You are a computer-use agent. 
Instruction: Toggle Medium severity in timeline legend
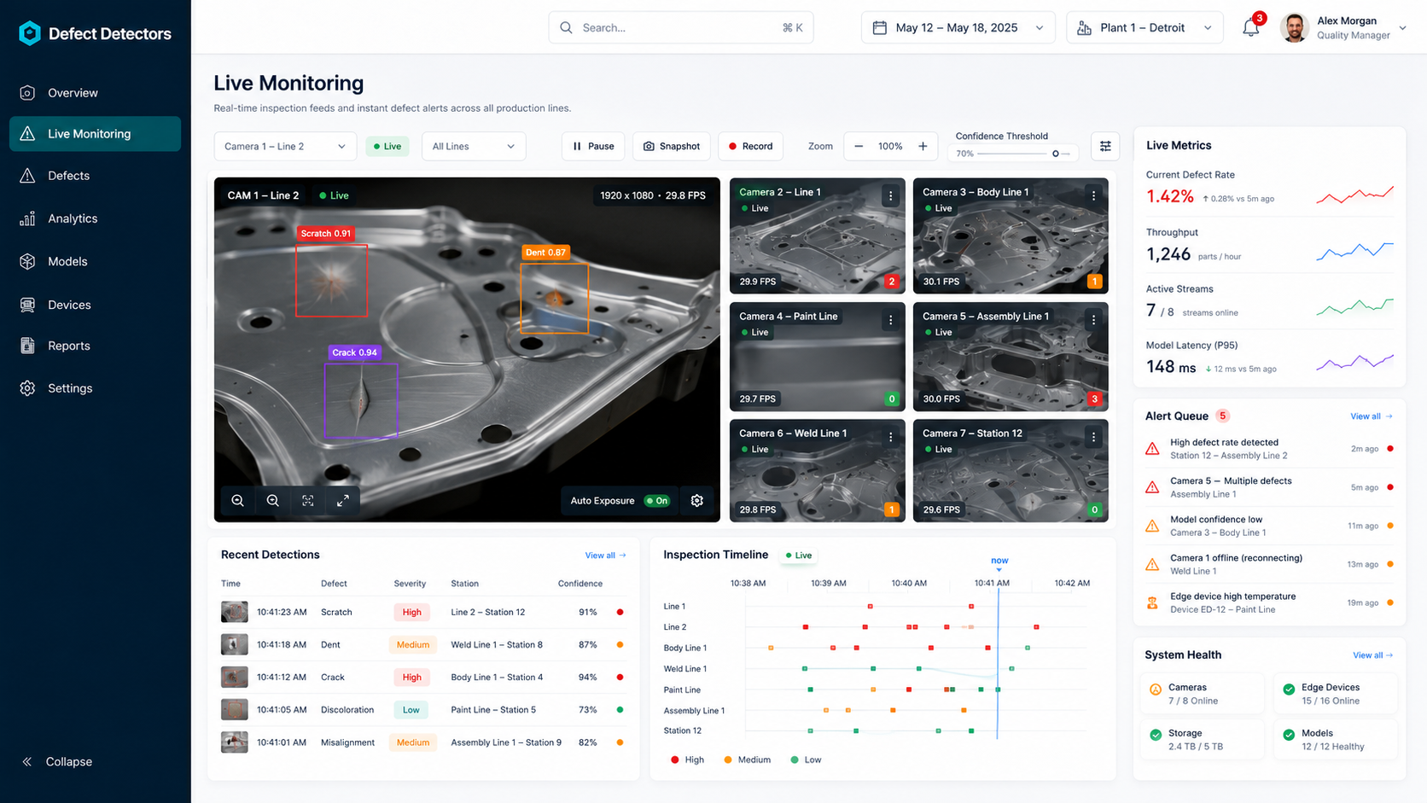pyautogui.click(x=747, y=759)
